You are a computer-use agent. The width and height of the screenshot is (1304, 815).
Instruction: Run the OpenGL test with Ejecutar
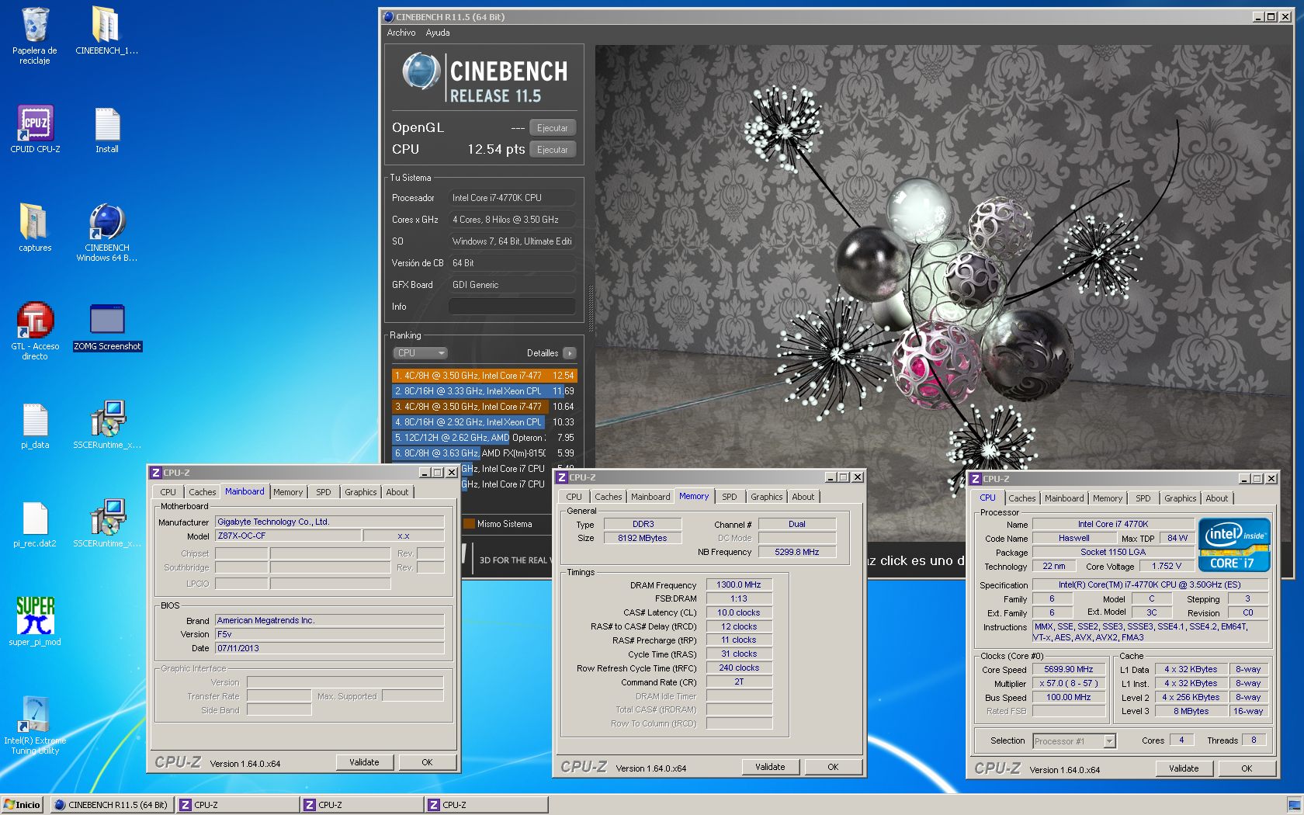tap(553, 128)
